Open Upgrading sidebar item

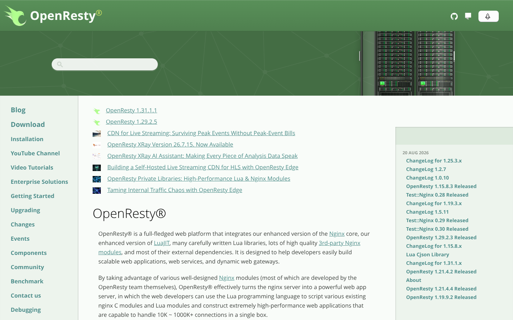[x=25, y=210]
